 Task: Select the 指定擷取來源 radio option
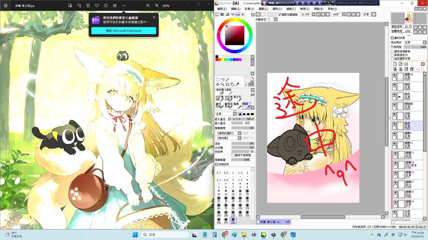pos(392,58)
